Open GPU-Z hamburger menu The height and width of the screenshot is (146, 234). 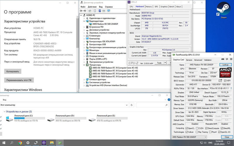coord(231,59)
